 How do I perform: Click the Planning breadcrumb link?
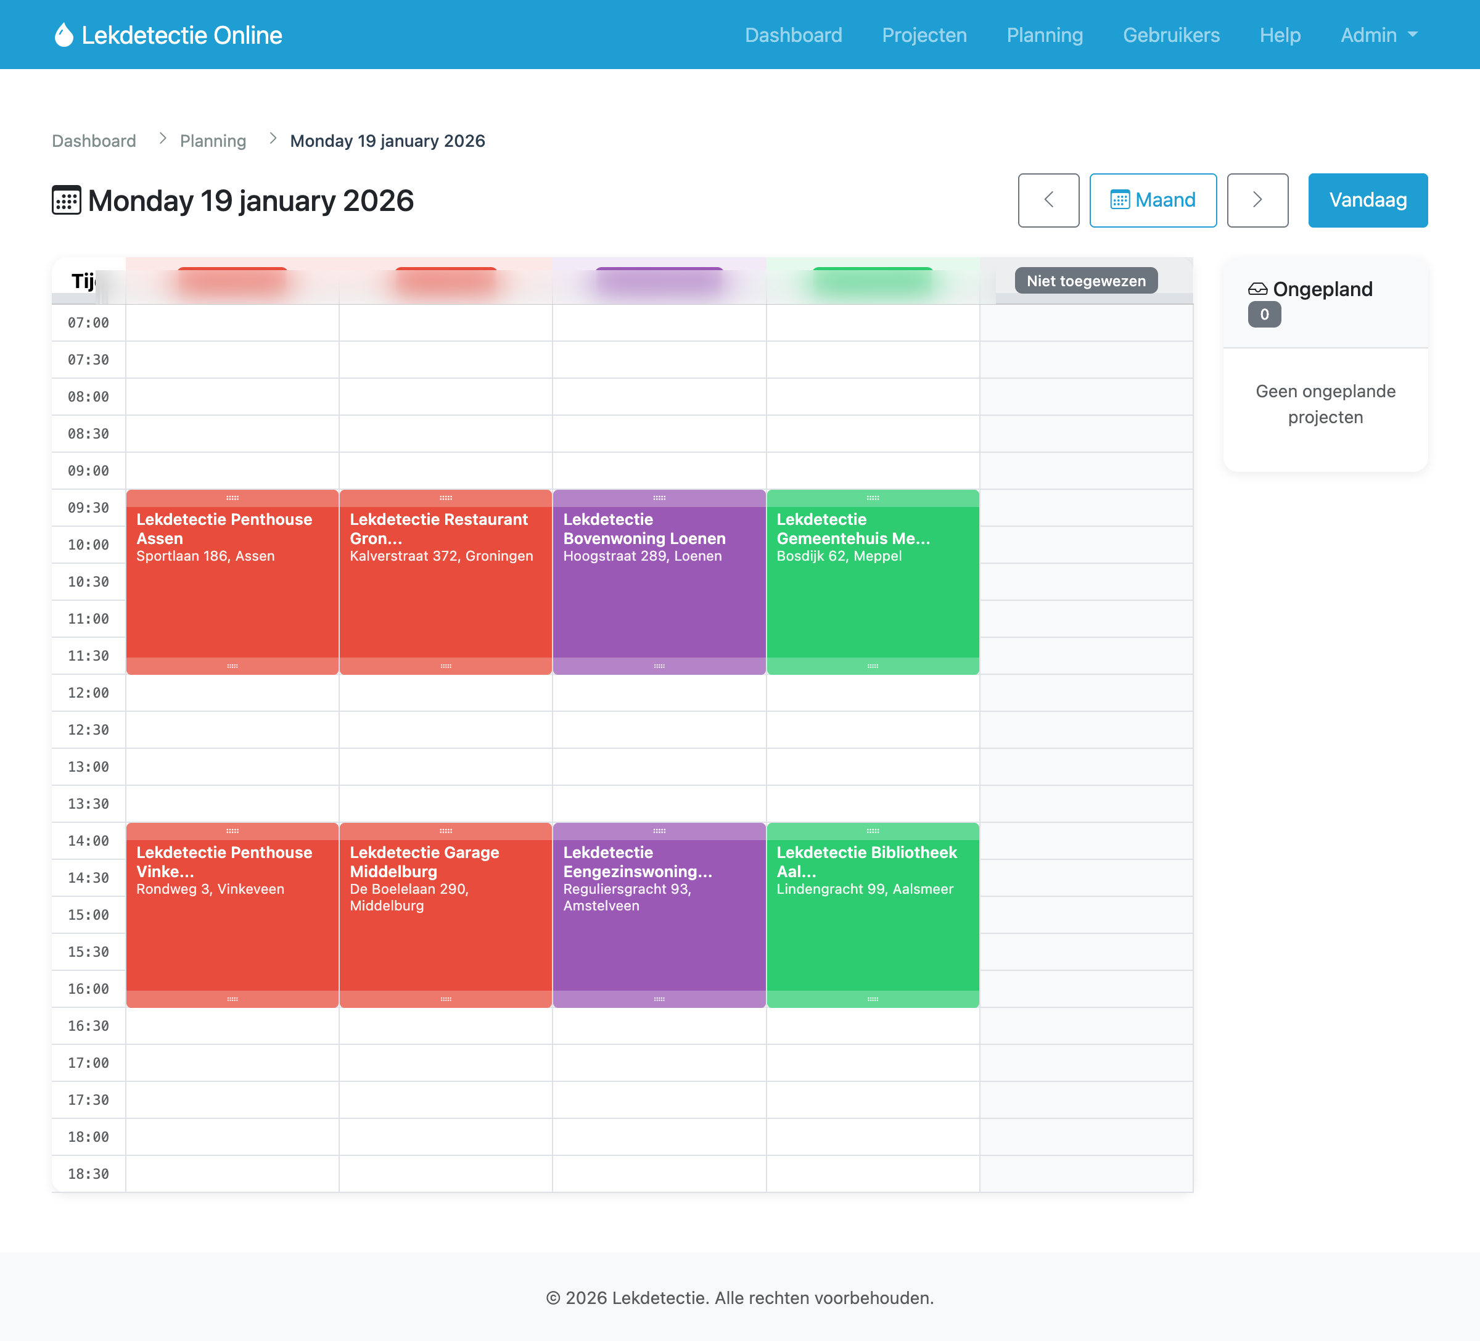click(x=213, y=140)
